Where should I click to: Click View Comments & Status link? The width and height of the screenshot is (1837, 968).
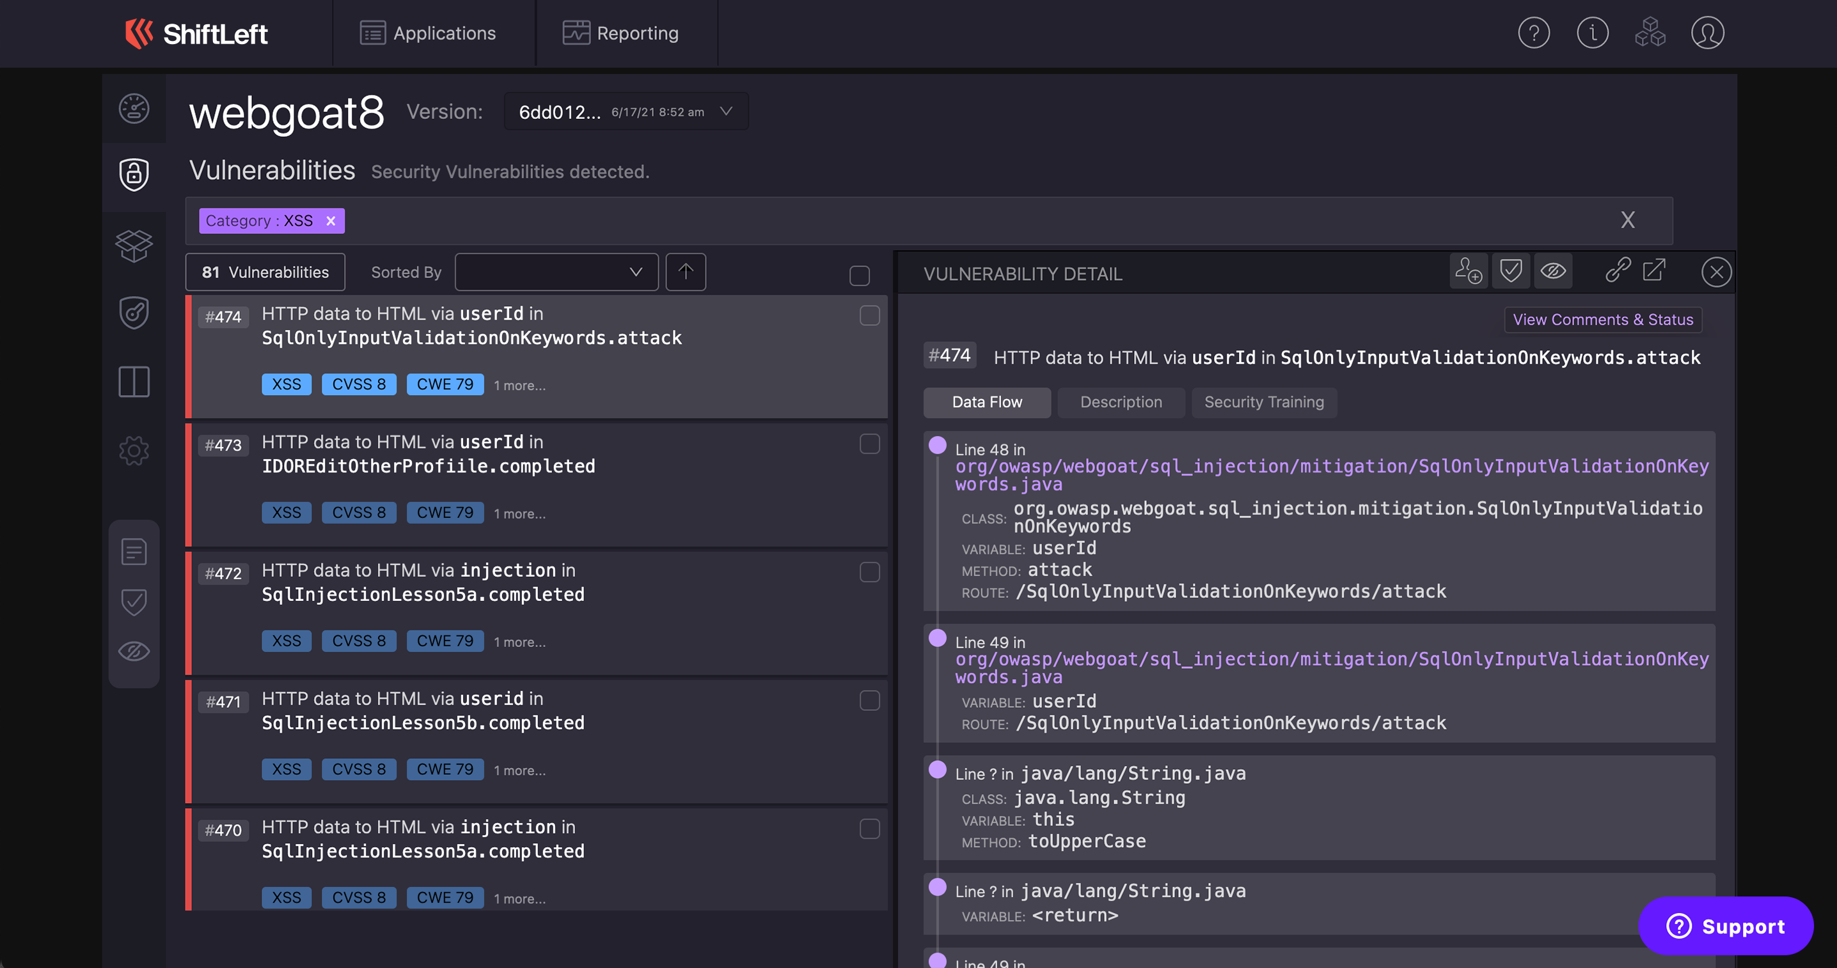[x=1602, y=320]
